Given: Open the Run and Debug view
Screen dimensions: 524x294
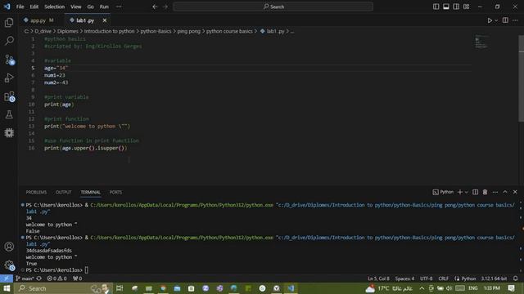Looking at the screenshot, I should pos(9,78).
